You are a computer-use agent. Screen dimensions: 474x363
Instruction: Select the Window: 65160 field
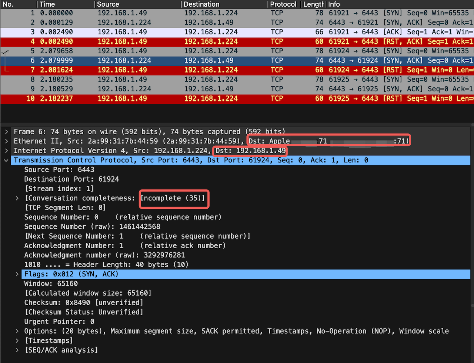[51, 284]
